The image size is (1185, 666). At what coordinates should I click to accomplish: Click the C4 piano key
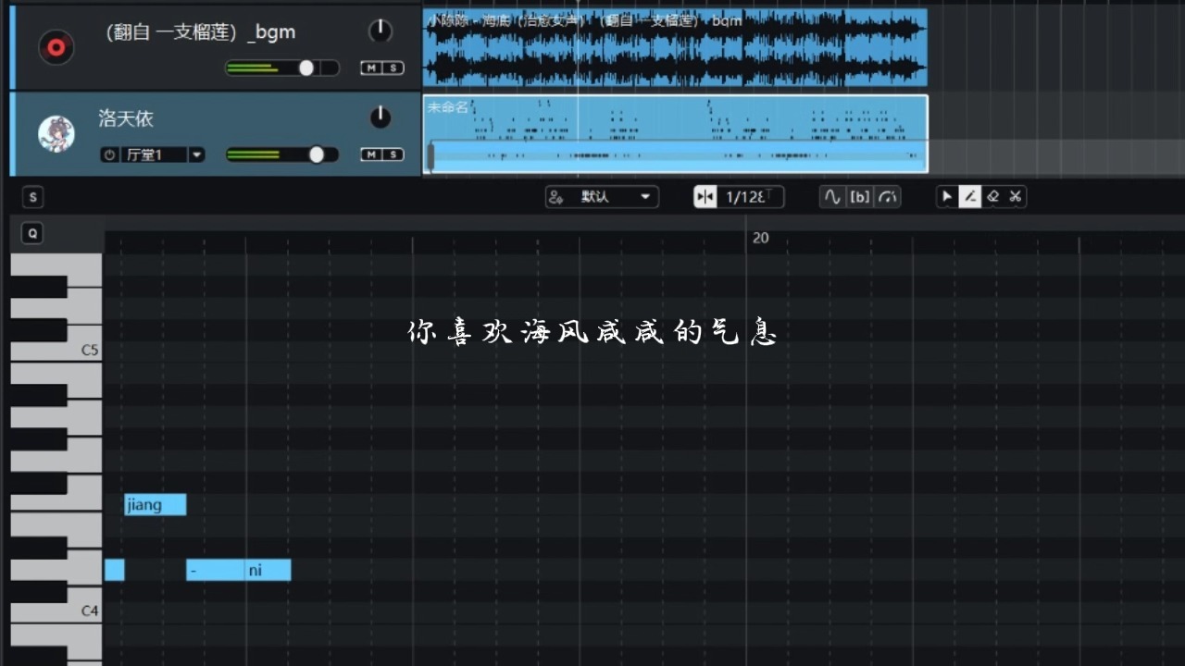pyautogui.click(x=56, y=610)
